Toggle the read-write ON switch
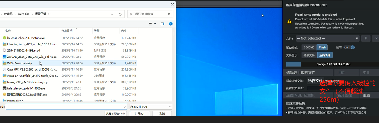This screenshot has height=123, width=379. (x=349, y=47)
